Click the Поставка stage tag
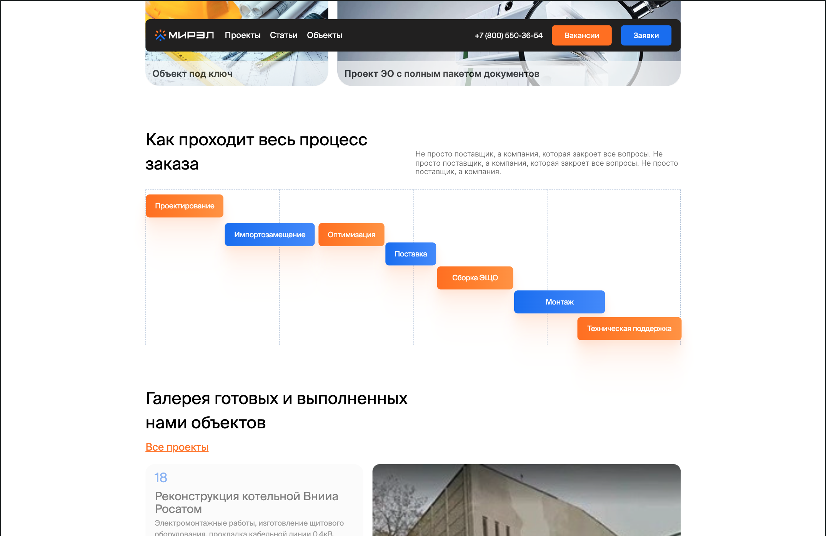The image size is (826, 536). pos(411,254)
